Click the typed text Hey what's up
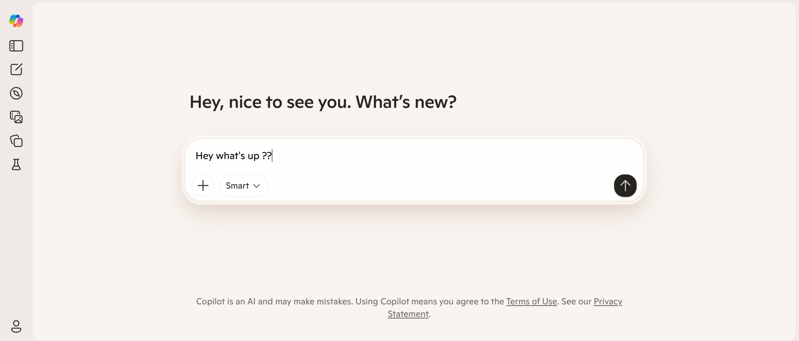Image resolution: width=799 pixels, height=341 pixels. point(232,156)
